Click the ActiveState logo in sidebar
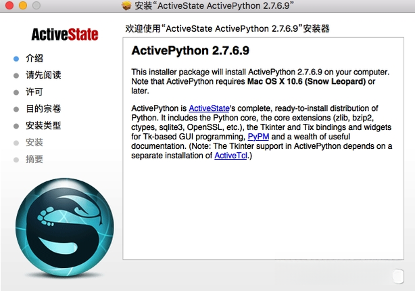This screenshot has width=415, height=291. tap(65, 35)
